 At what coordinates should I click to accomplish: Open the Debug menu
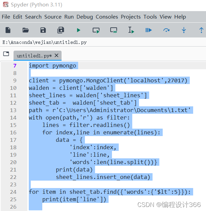(x=85, y=17)
